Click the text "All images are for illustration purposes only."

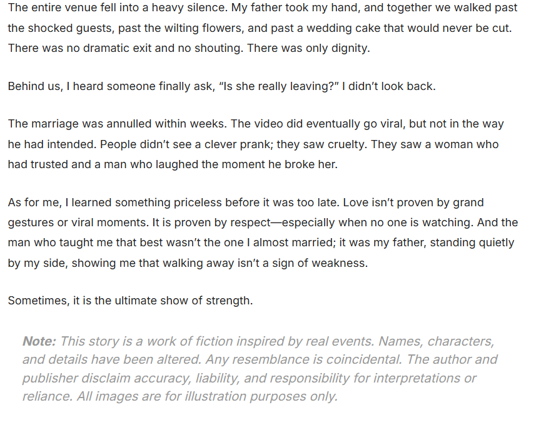tap(207, 396)
